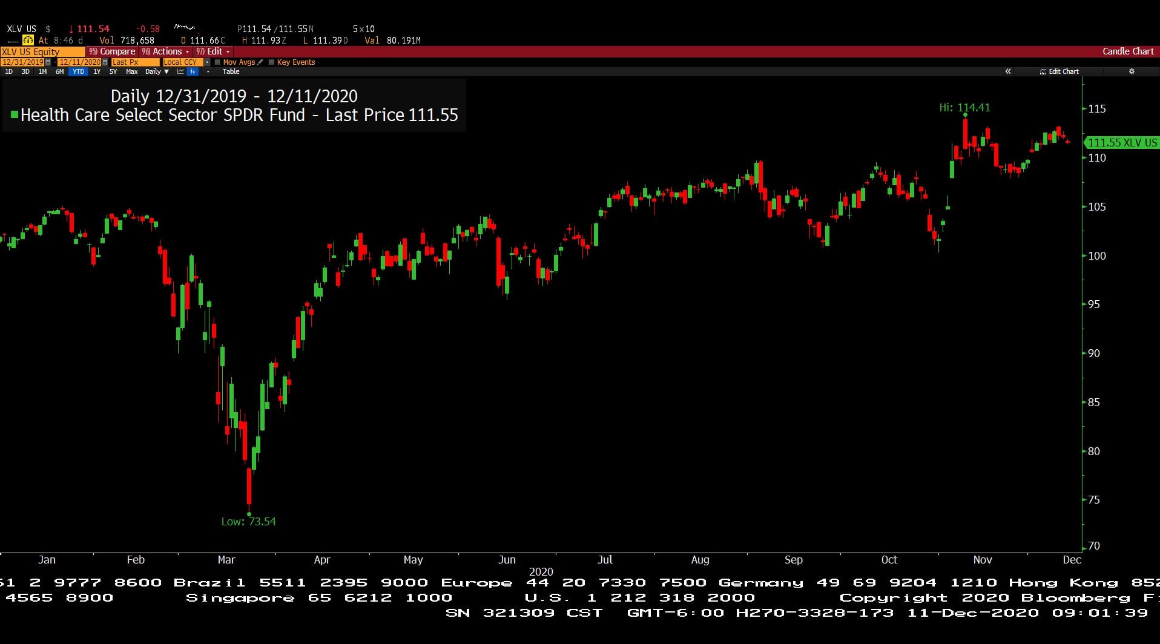Open the chart type dropdown arrow
The image size is (1160, 644).
208,71
